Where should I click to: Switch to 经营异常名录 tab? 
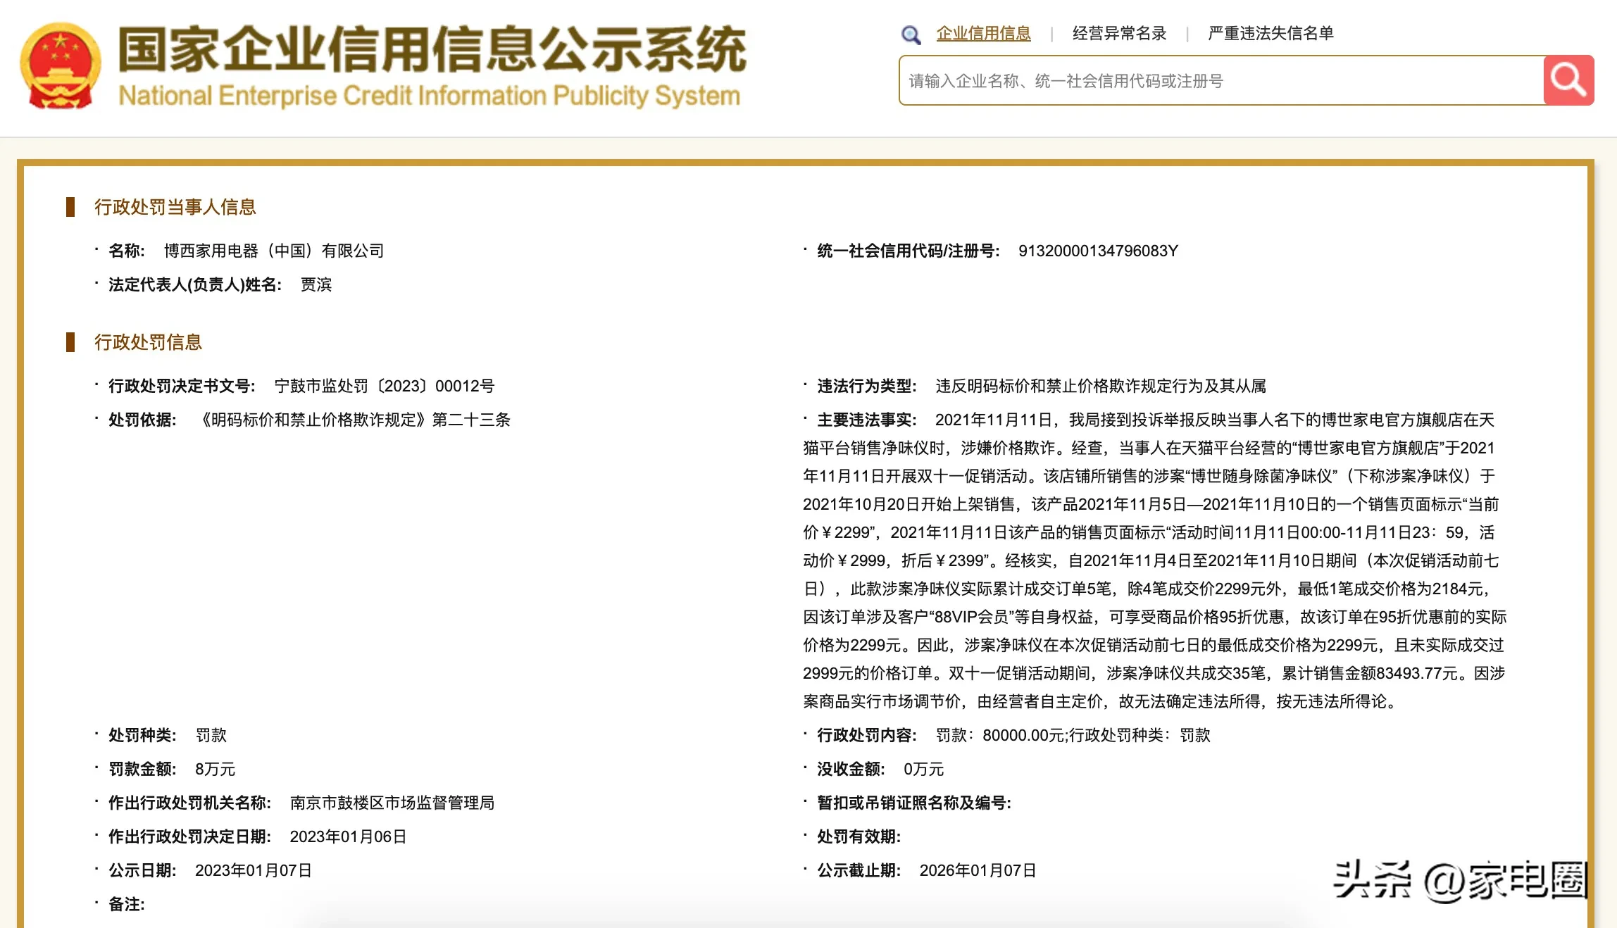tap(1119, 33)
